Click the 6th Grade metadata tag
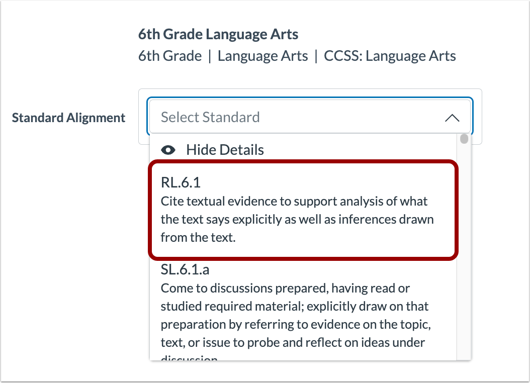 [170, 56]
